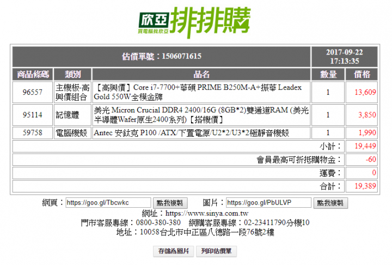The height and width of the screenshot is (265, 392).
Task: Select barcode cell 96557
Action: coord(33,92)
